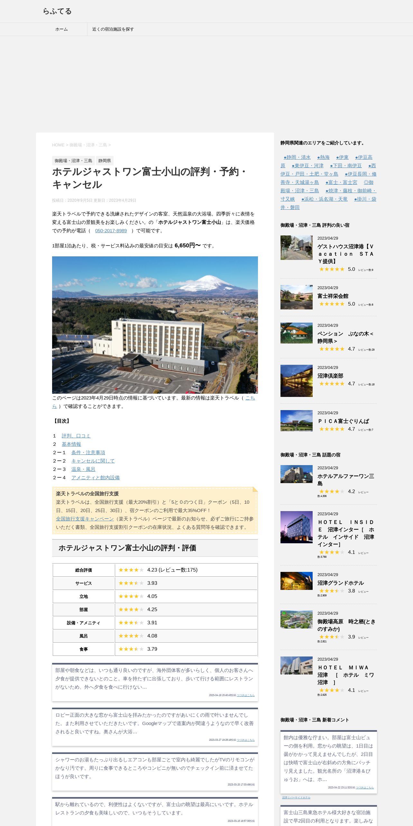Open つづきはこちら in sidebar 2023-04-22 comment
This screenshot has height=826, width=413.
[365, 787]
